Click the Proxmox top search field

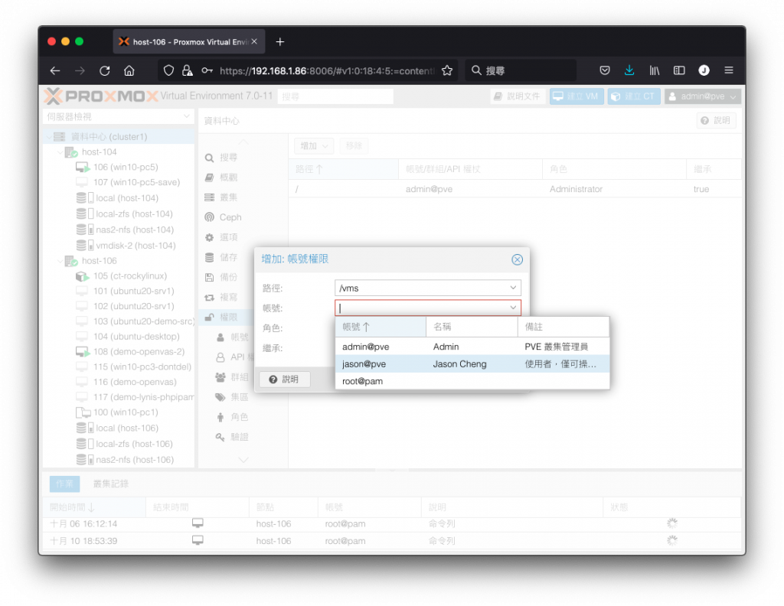tap(335, 96)
